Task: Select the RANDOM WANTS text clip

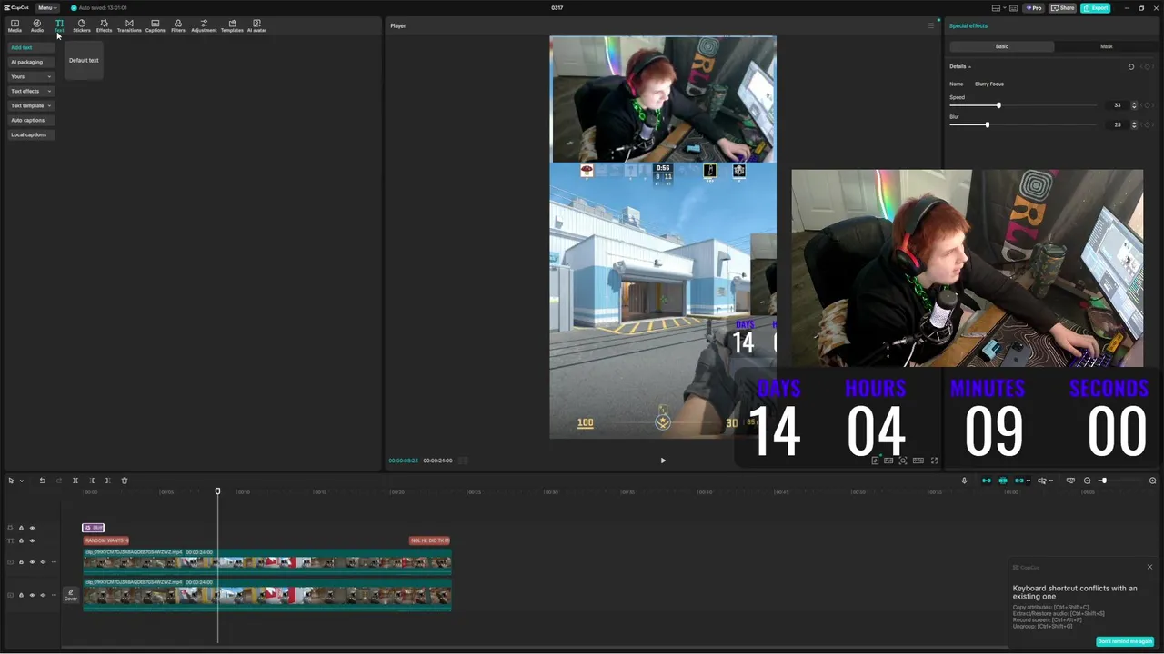Action: [x=106, y=540]
